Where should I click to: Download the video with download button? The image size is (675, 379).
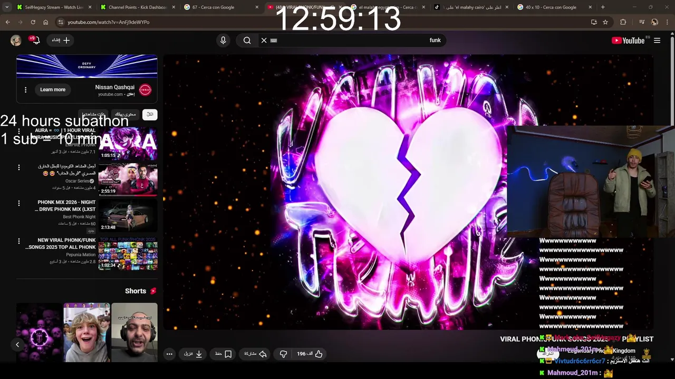point(193,354)
